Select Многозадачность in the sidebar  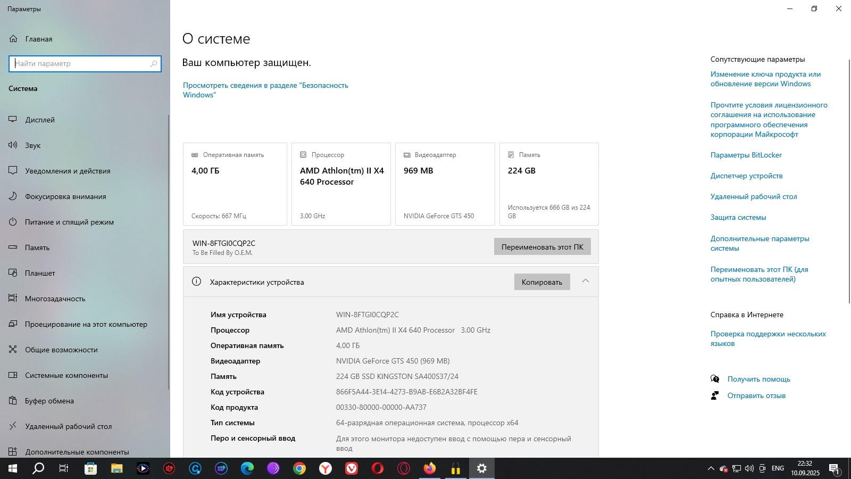(55, 299)
